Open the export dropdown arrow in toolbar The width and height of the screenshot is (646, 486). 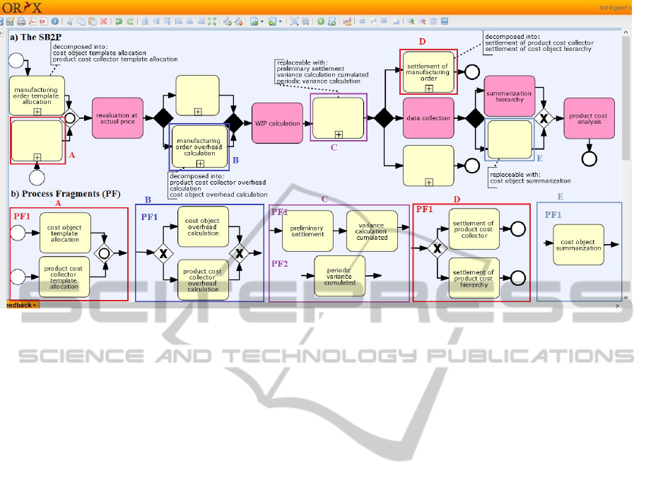click(280, 22)
